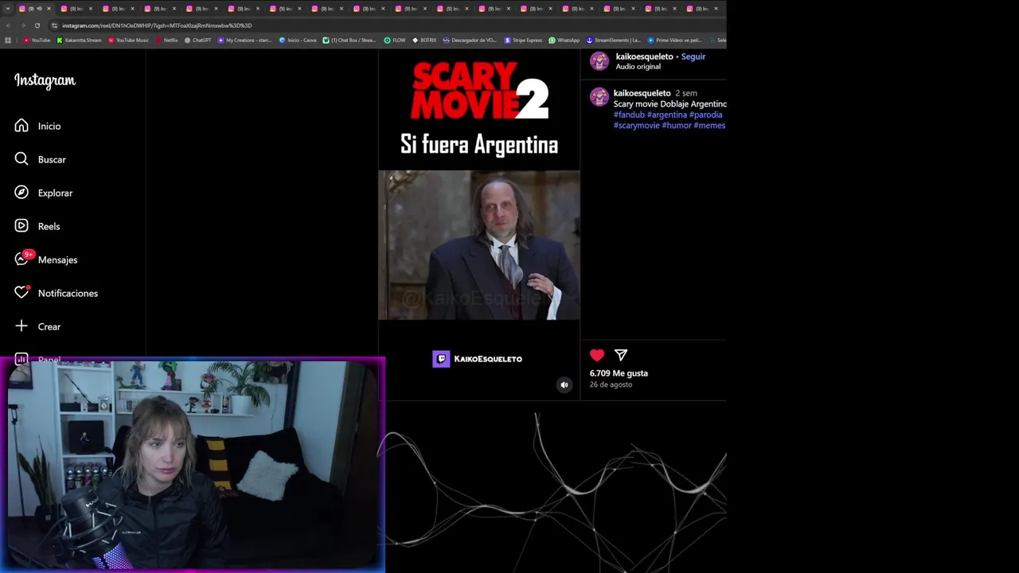
Task: Open Mensajes with the 9+ badge
Action: 45,259
